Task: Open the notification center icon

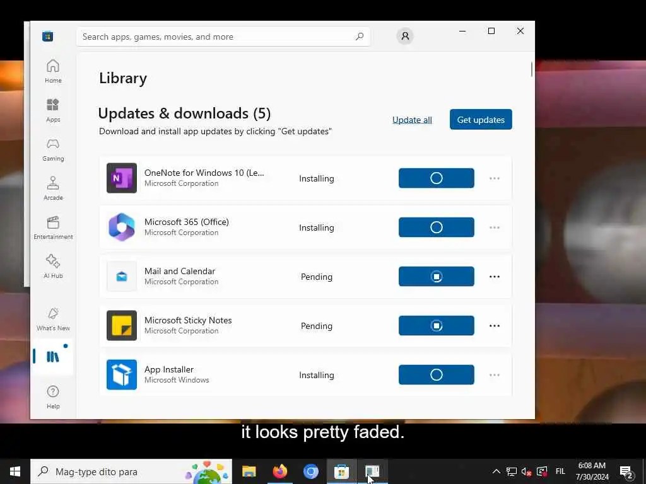Action: point(626,472)
